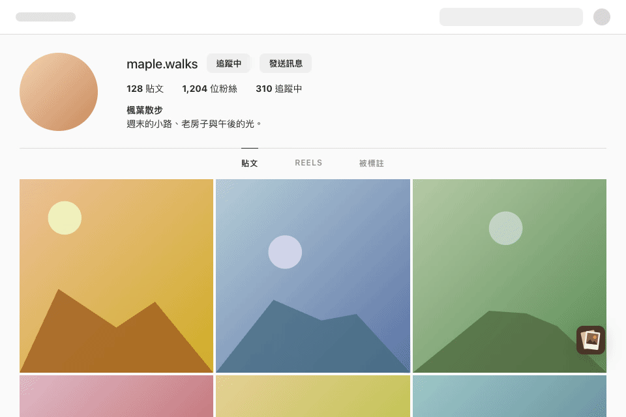Switch to the 貼文 tab
This screenshot has height=417, width=626.
(250, 163)
